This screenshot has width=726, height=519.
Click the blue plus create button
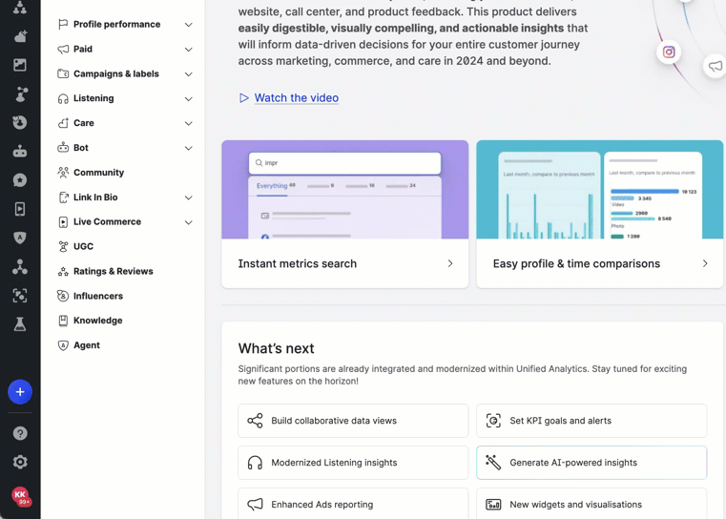(x=20, y=392)
